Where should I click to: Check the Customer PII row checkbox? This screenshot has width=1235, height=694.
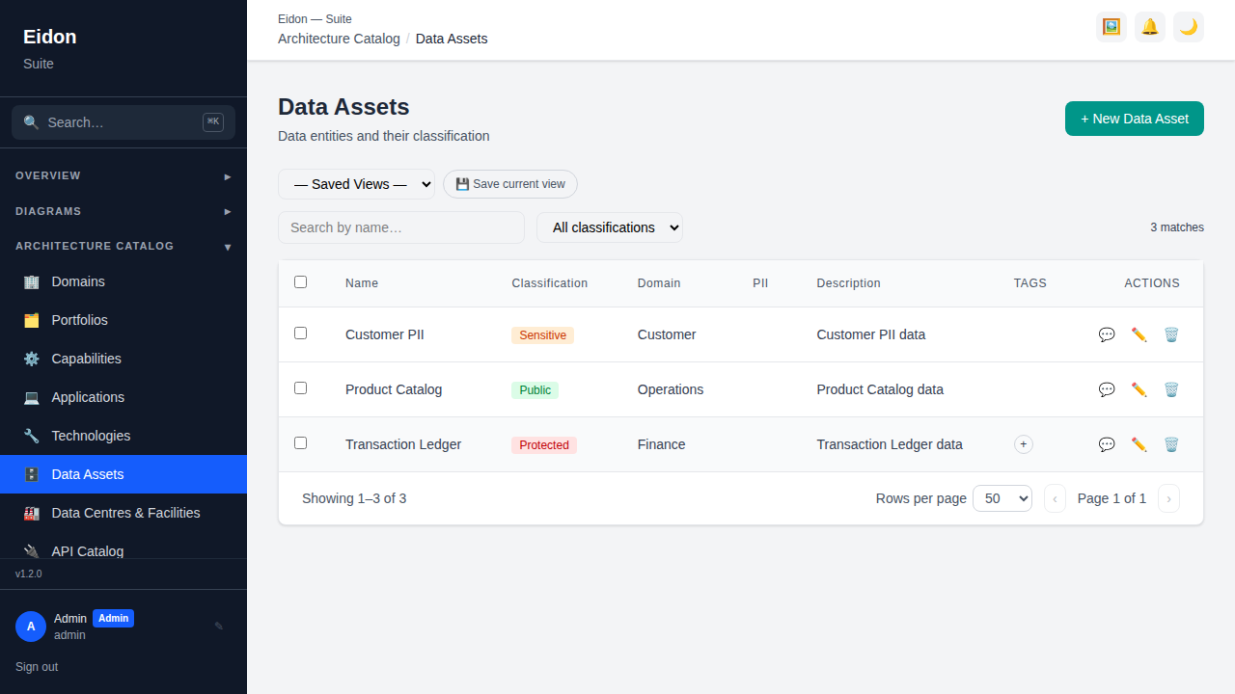pyautogui.click(x=300, y=333)
